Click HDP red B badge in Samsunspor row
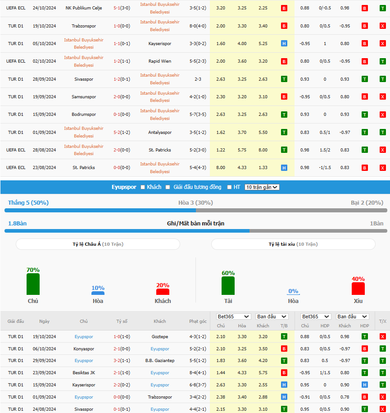390x413 pixels. 364,96
